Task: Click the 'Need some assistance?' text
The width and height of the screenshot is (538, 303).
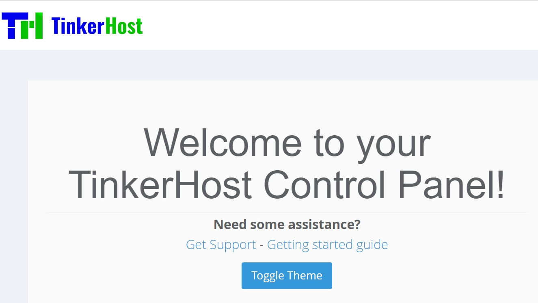Action: tap(287, 224)
